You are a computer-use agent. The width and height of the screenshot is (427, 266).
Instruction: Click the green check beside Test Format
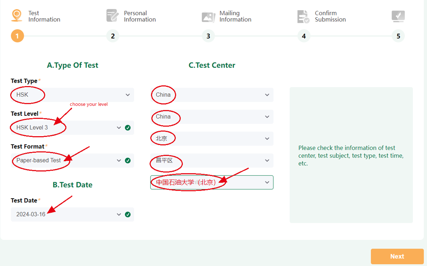click(128, 160)
